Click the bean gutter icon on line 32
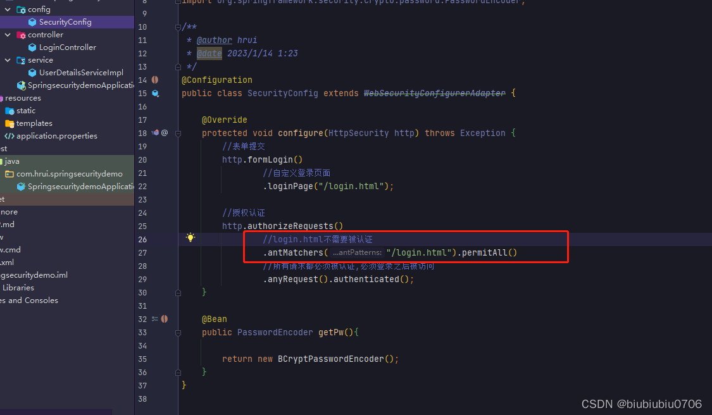The height and width of the screenshot is (415, 712). [165, 319]
